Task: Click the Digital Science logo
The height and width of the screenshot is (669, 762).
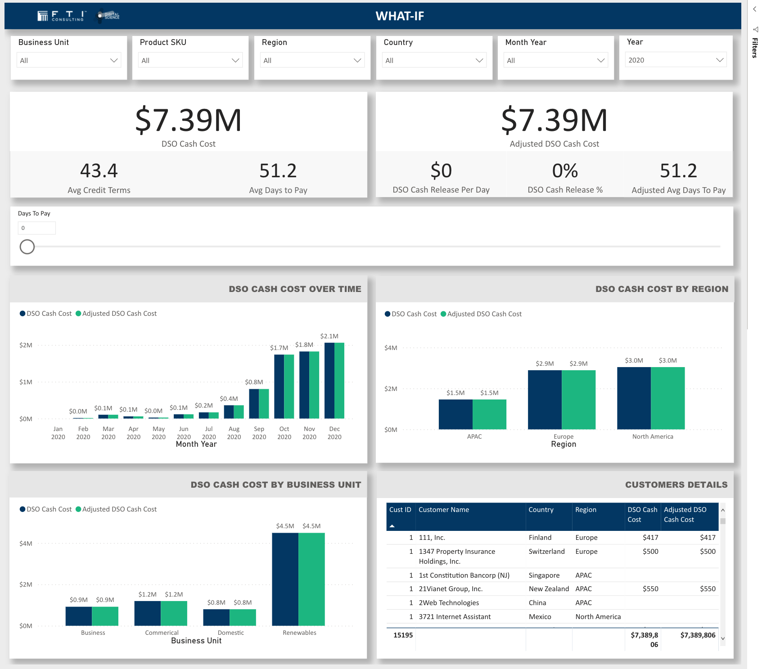Action: pyautogui.click(x=108, y=16)
